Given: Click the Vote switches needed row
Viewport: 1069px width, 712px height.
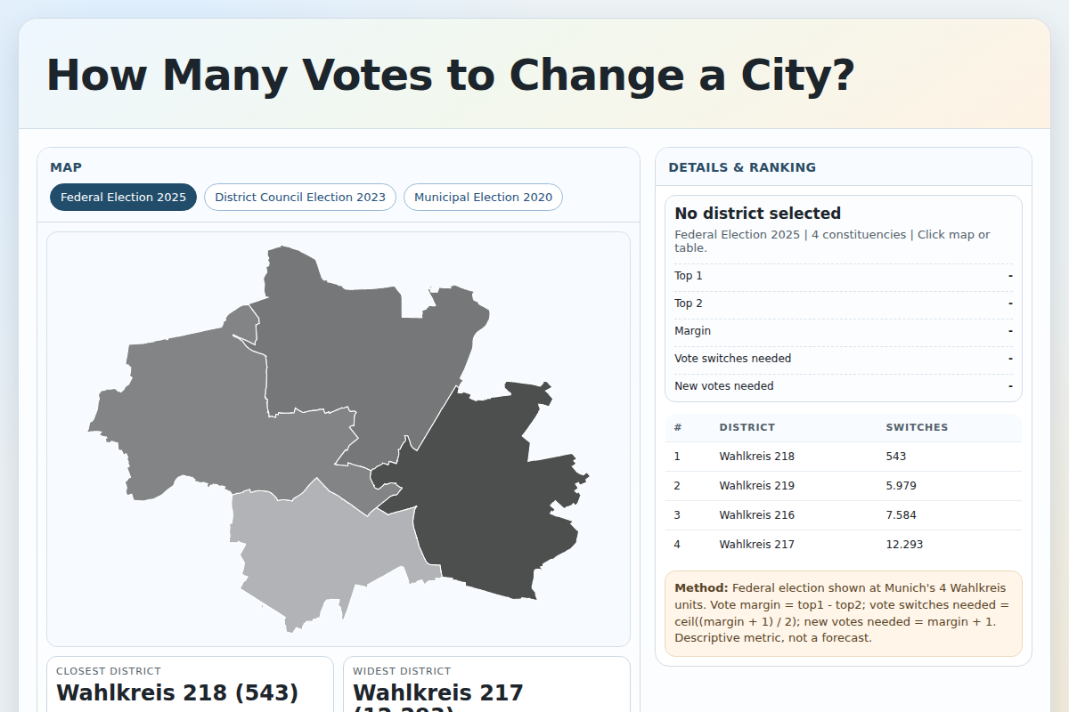Looking at the screenshot, I should tap(843, 358).
